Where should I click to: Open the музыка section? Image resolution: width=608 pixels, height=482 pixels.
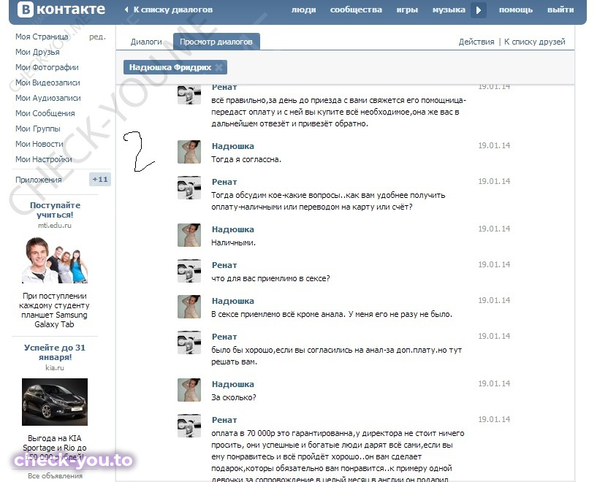(449, 9)
